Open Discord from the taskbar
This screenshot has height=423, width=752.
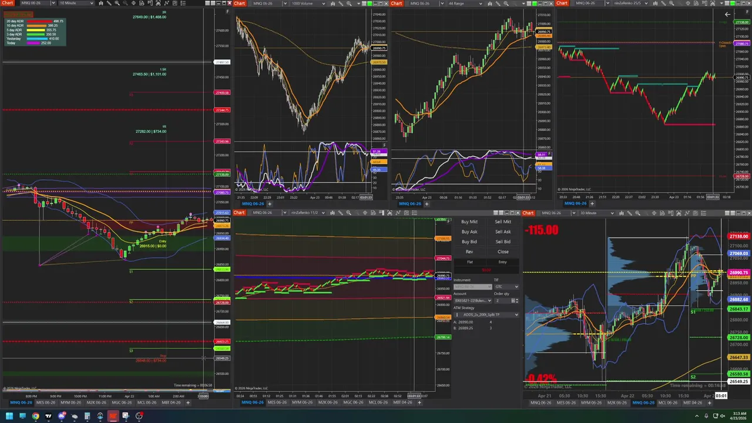click(x=61, y=416)
